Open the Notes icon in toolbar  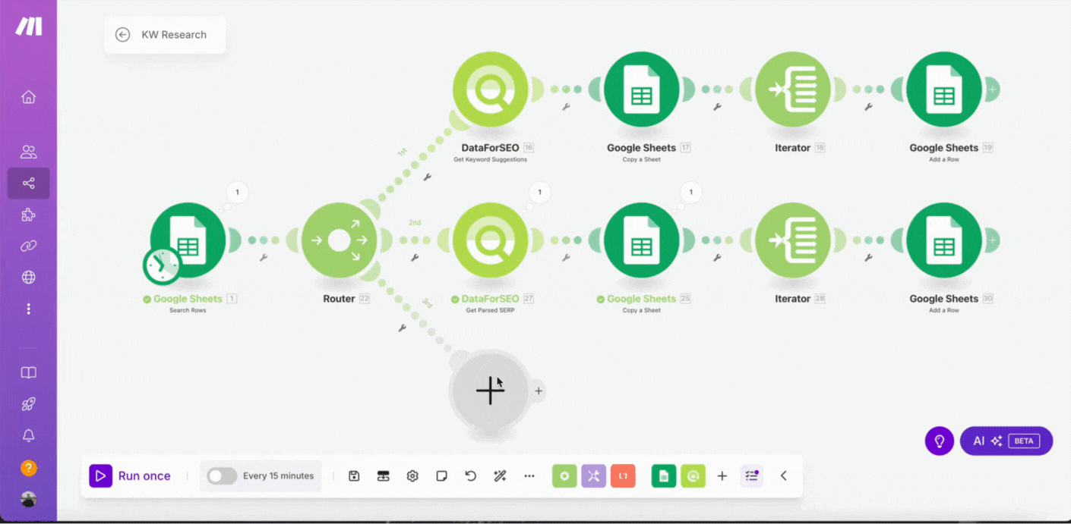[x=441, y=475]
